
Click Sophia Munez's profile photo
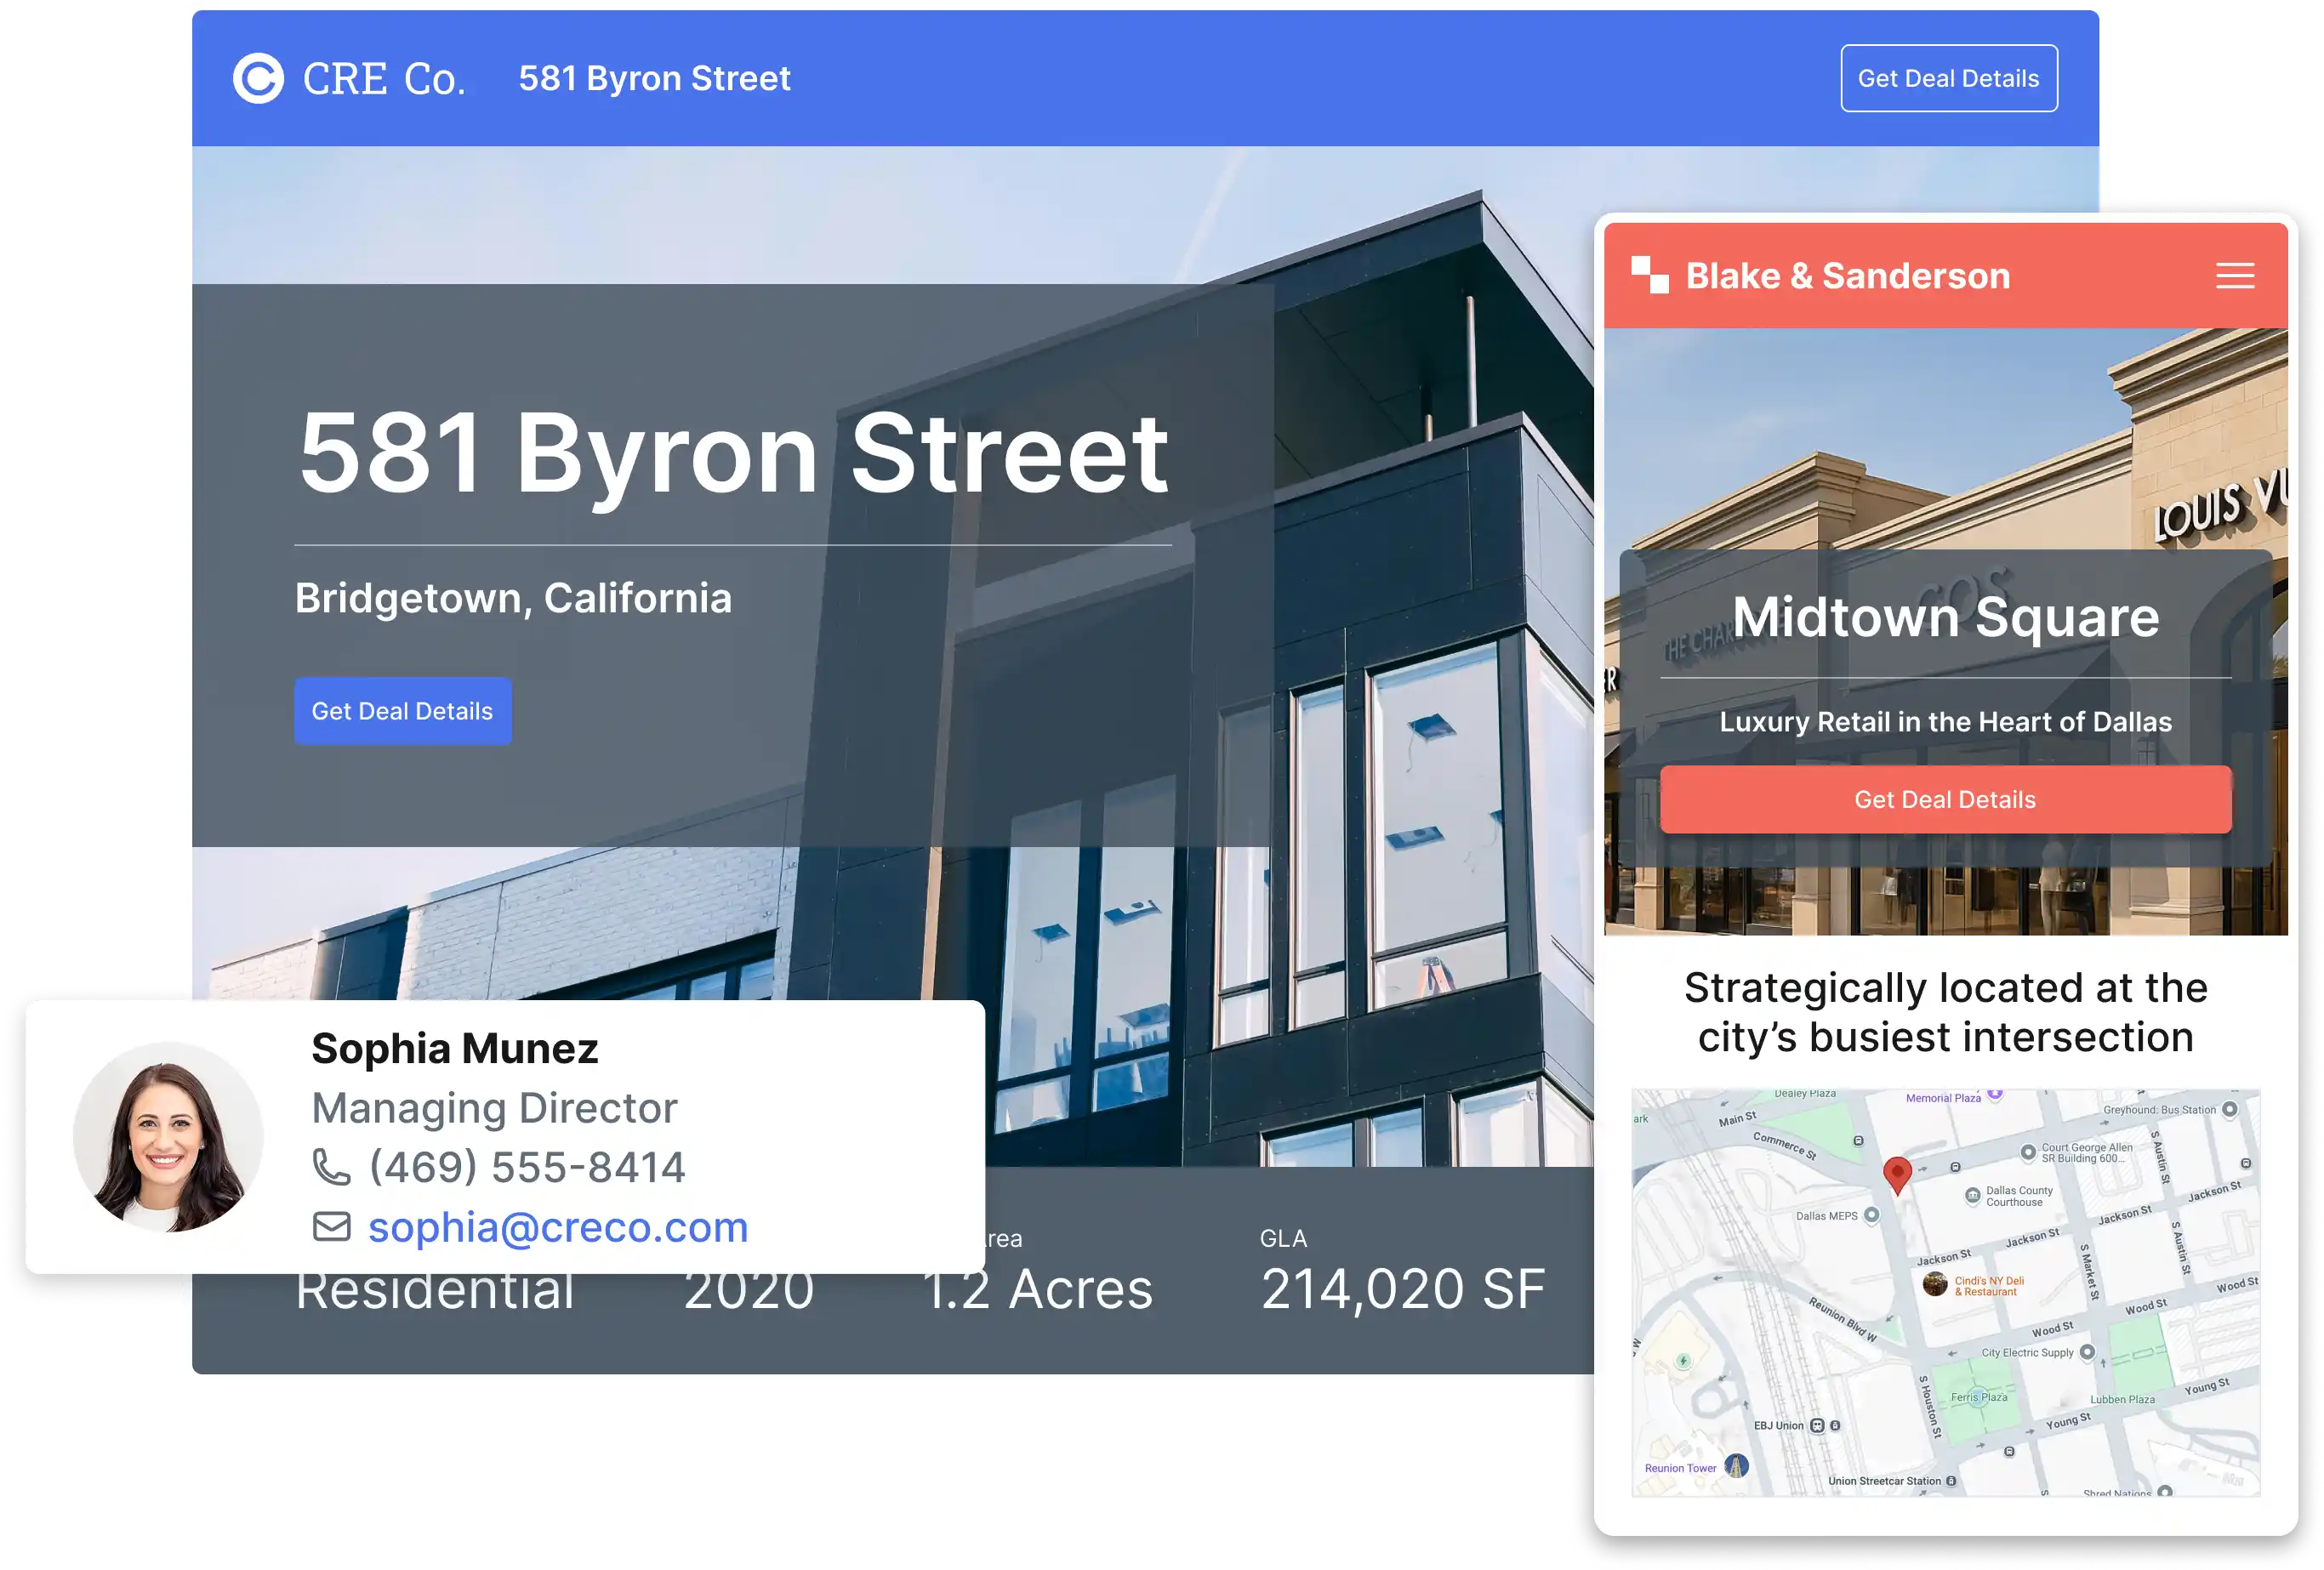167,1137
